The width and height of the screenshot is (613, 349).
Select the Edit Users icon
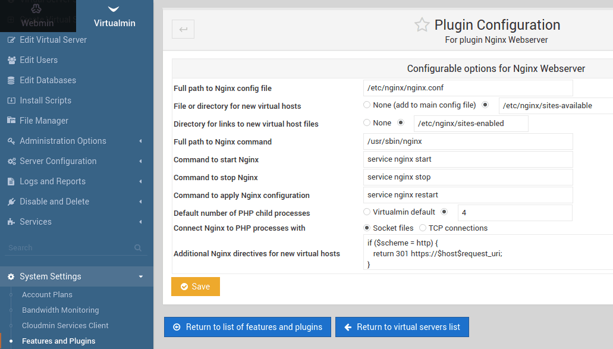(x=10, y=59)
